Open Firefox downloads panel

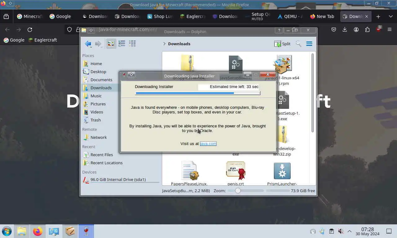345,29
